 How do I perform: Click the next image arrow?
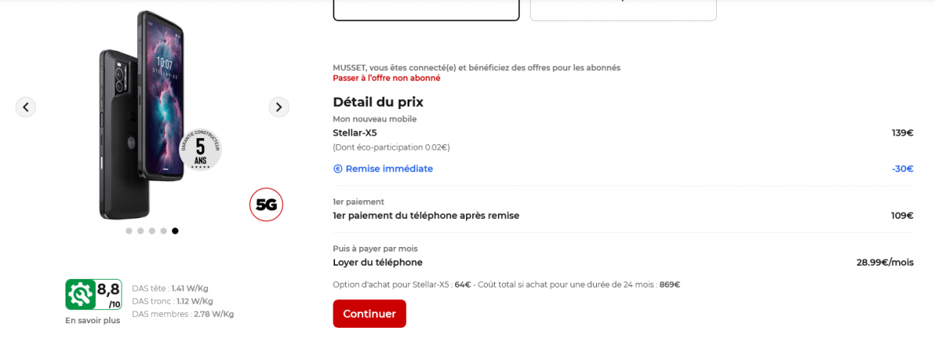point(279,107)
